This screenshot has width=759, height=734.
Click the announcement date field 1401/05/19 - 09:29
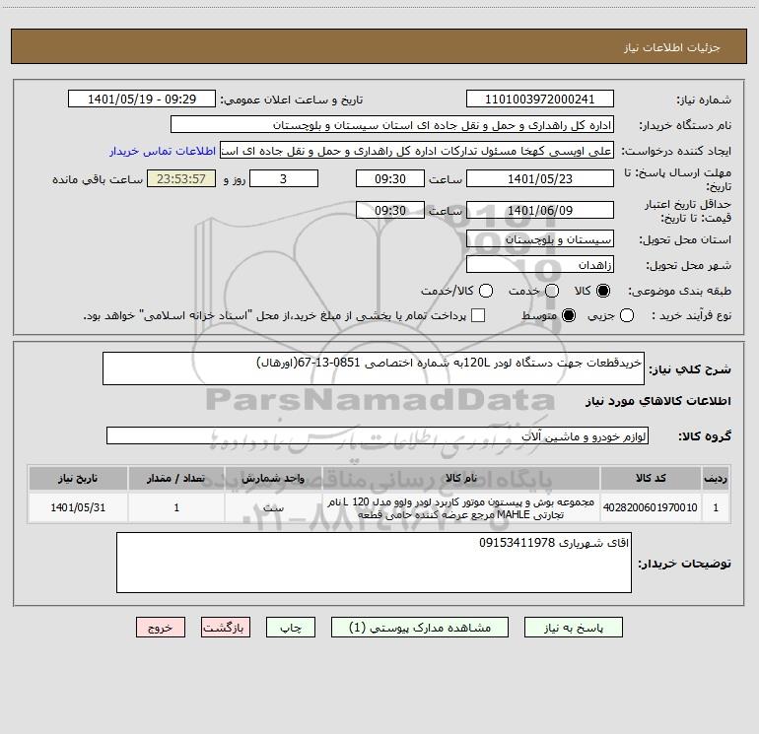pos(142,99)
